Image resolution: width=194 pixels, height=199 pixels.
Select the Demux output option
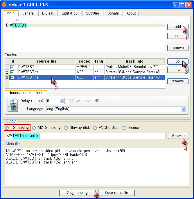(x=130, y=128)
